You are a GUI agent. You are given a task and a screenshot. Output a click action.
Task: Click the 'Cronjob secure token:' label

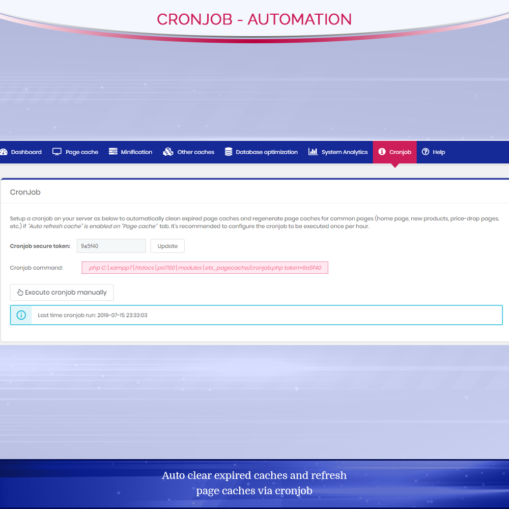point(40,246)
